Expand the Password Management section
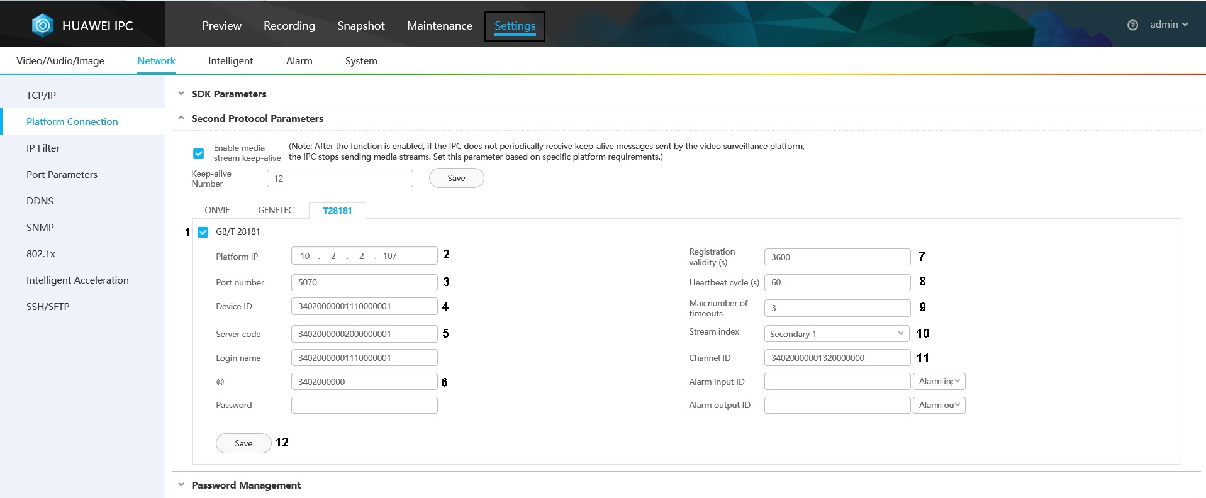1206x498 pixels. (x=181, y=485)
